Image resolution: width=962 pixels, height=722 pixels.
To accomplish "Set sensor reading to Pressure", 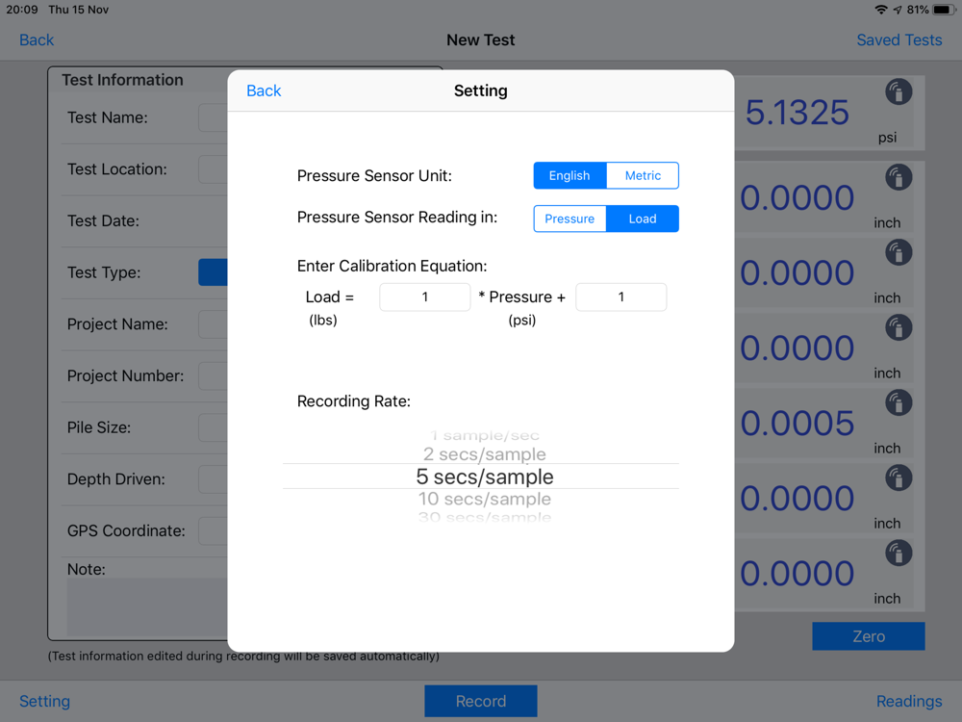I will pos(570,219).
